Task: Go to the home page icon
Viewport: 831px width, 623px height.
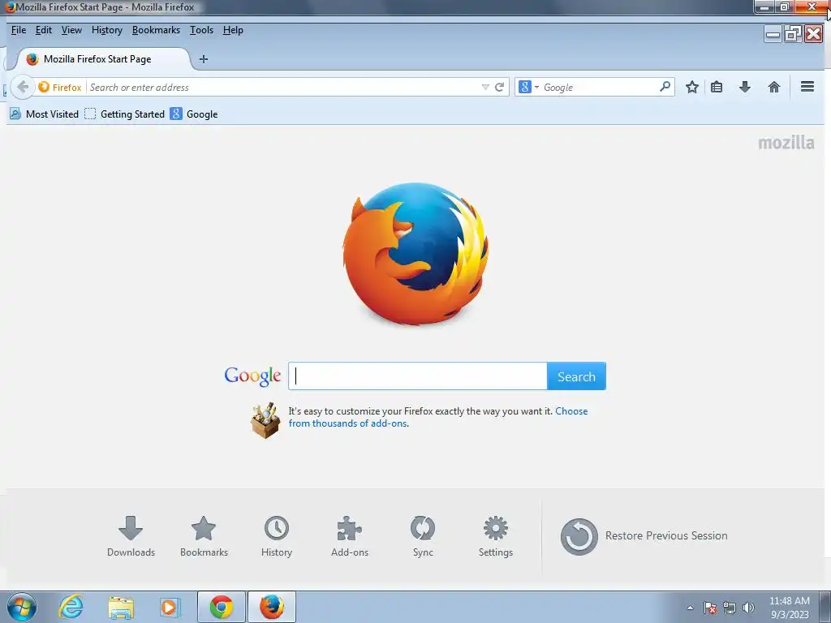Action: coord(773,87)
